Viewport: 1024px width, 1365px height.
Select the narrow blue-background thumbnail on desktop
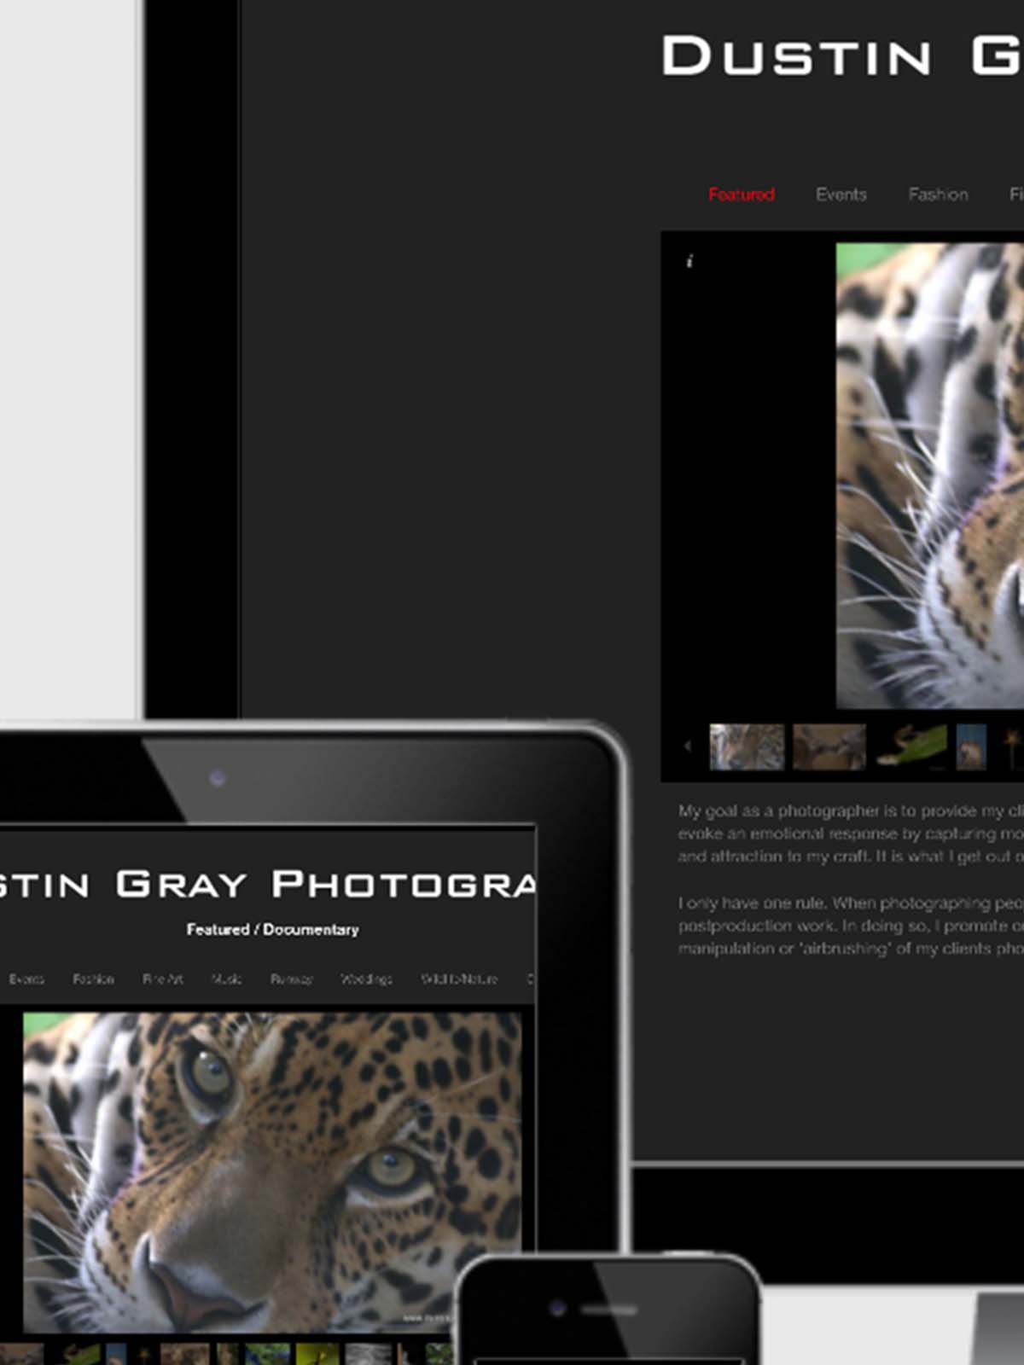tap(971, 747)
